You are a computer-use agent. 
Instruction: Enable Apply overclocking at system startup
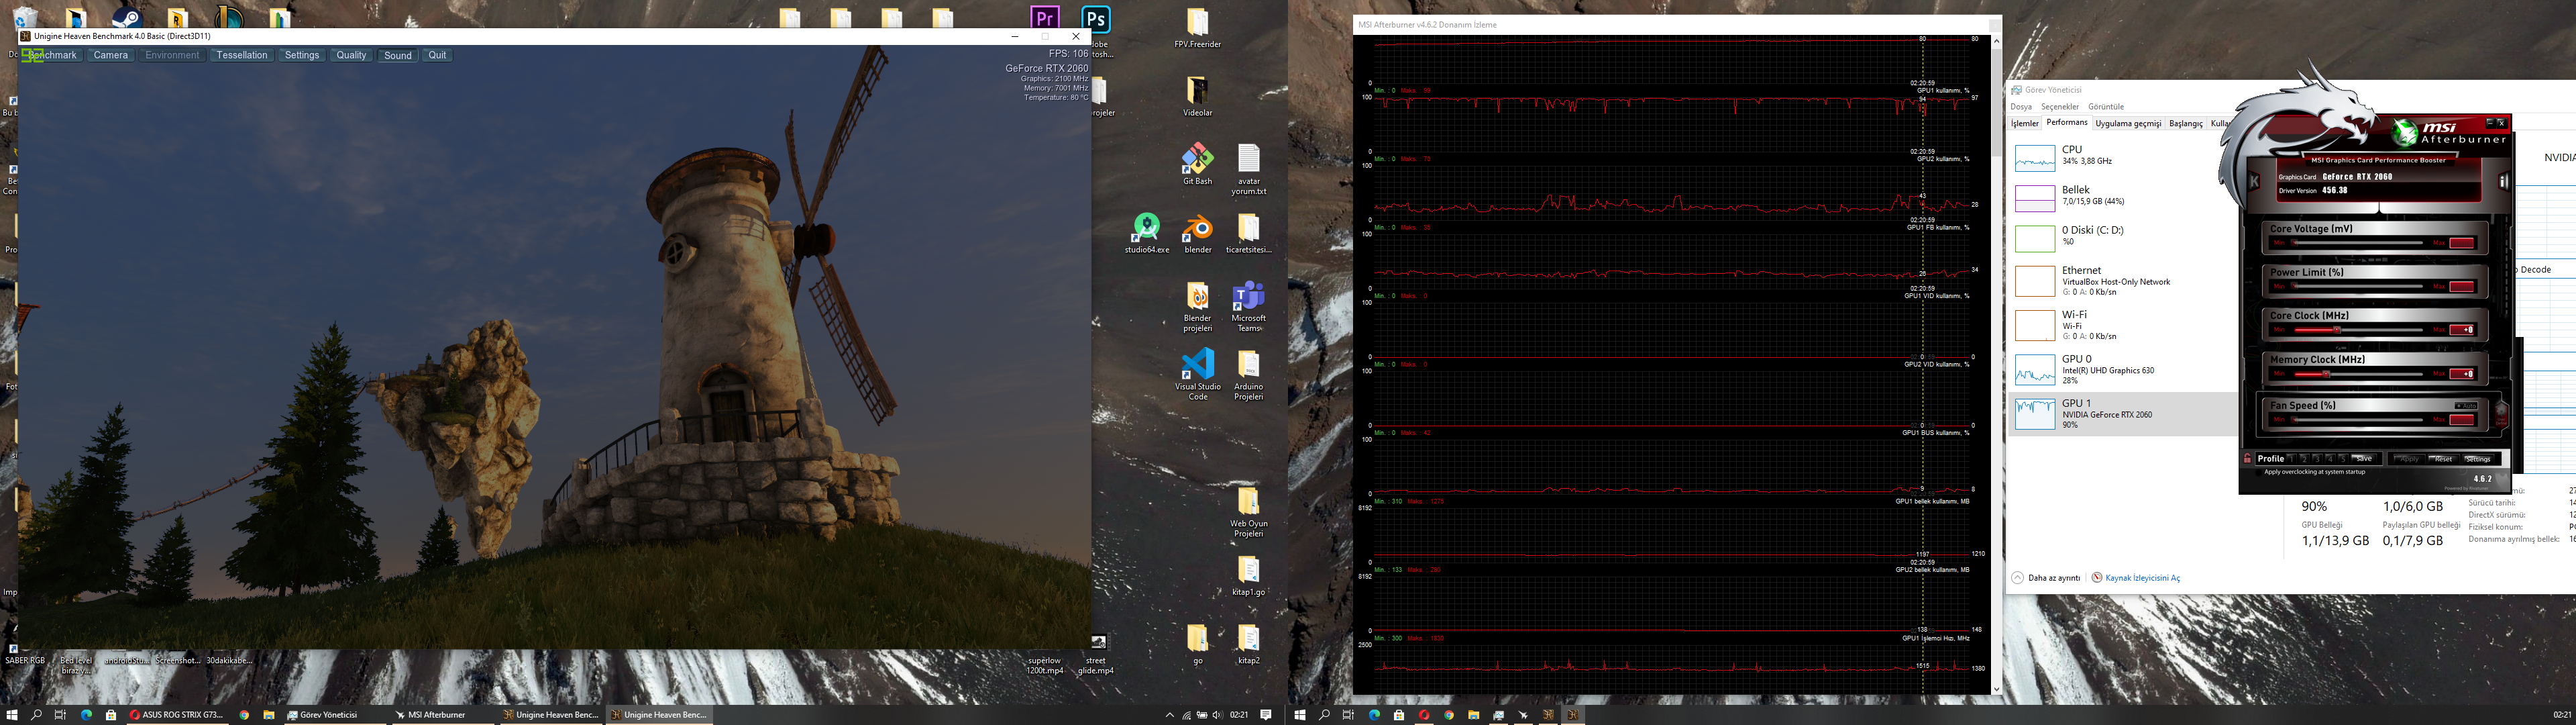click(x=2258, y=473)
